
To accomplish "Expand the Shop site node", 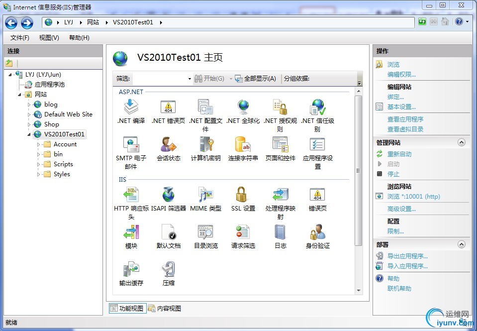I will [x=29, y=124].
